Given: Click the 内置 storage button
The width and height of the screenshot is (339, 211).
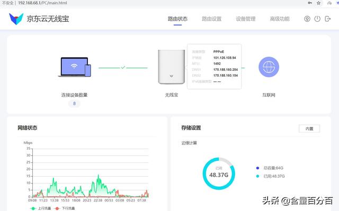Looking at the screenshot, I should pos(309,129).
